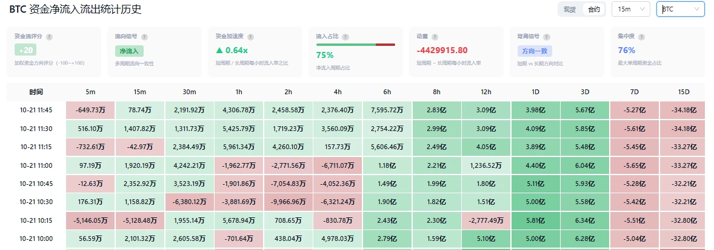The height and width of the screenshot is (250, 714).
Task: Click the 75% inflow ratio value
Action: (325, 56)
